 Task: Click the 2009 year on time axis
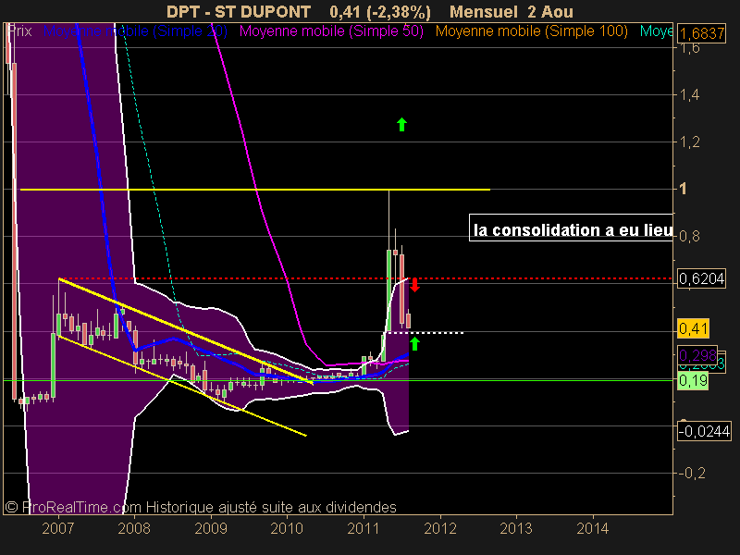coord(211,528)
